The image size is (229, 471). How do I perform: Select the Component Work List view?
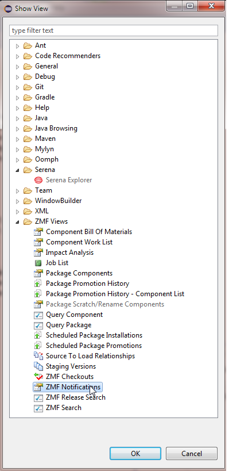tap(79, 242)
